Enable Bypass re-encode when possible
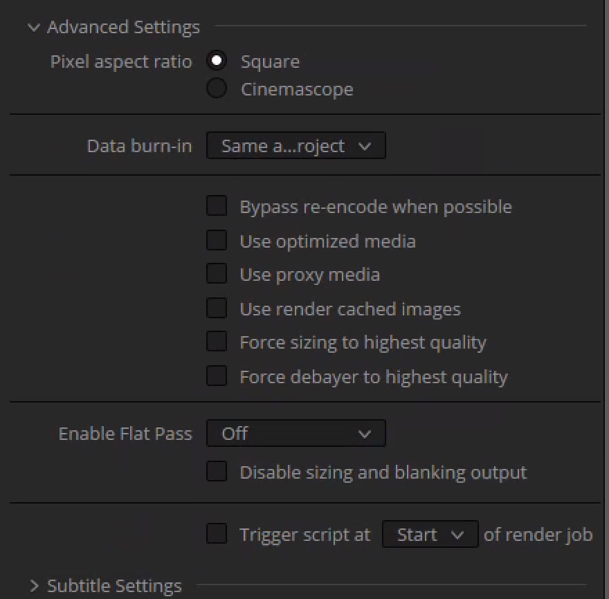609x599 pixels. (x=217, y=206)
